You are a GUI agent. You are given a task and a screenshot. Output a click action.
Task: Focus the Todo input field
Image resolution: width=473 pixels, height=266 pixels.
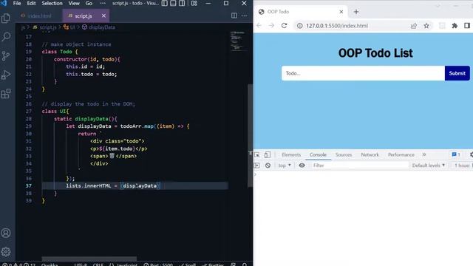[363, 73]
